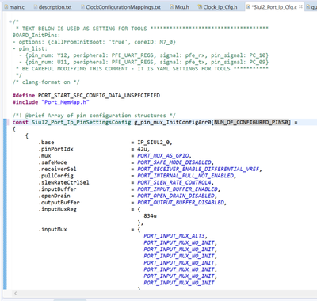
Task: Click NUM_OF_CONFIGURED_PINS0 inside the brackets
Action: click(x=250, y=122)
